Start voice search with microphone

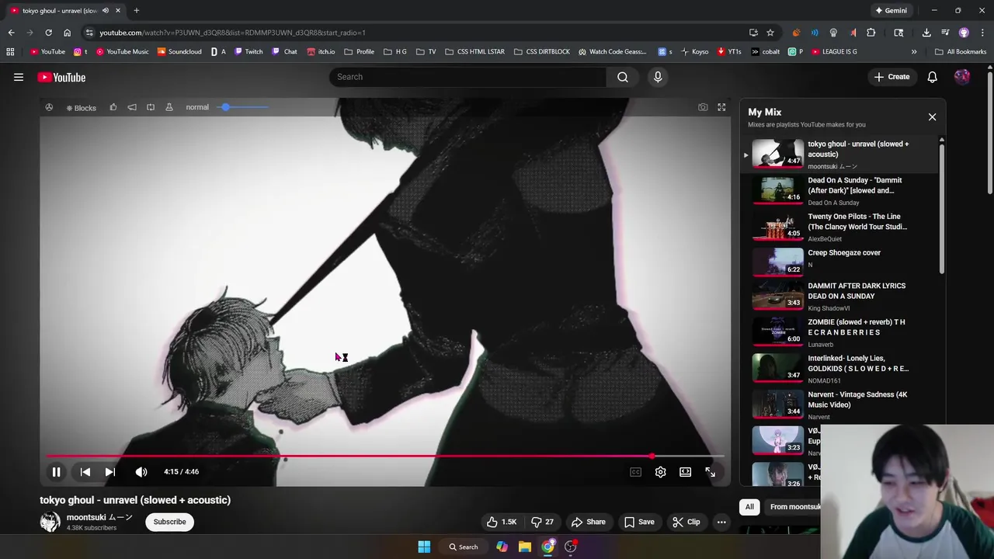[658, 77]
